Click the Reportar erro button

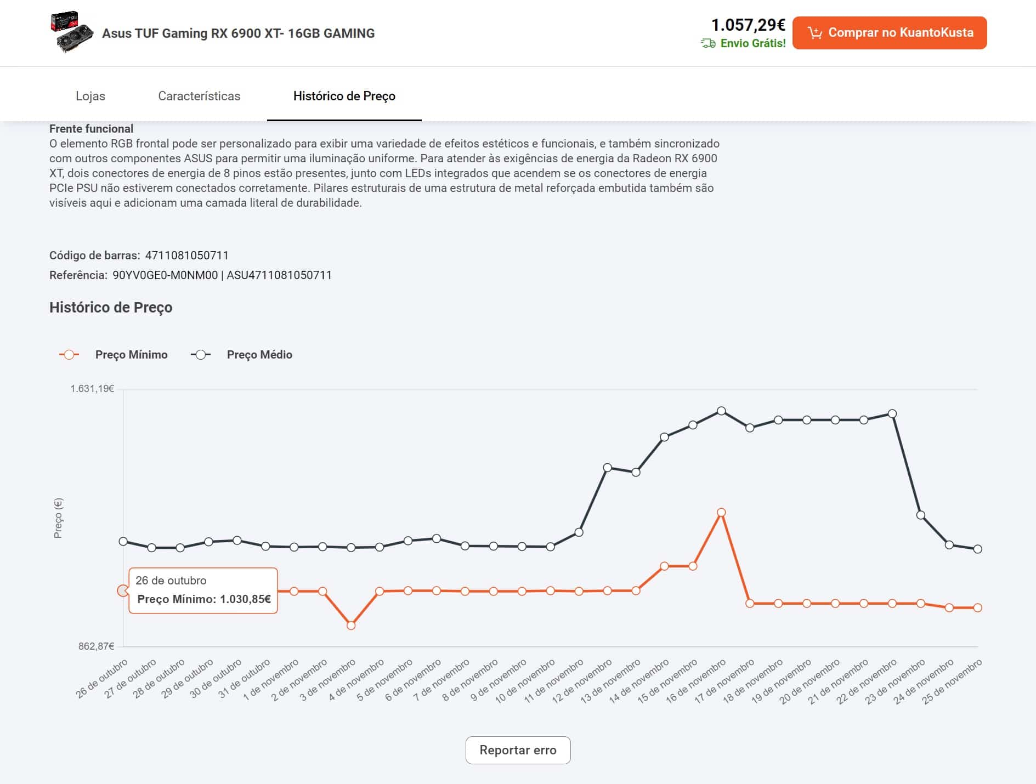tap(518, 750)
